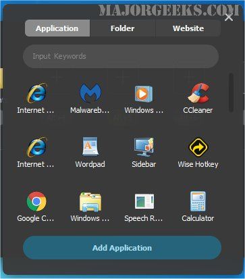
Task: Select the first Internet Explorer icon
Action: (37, 93)
